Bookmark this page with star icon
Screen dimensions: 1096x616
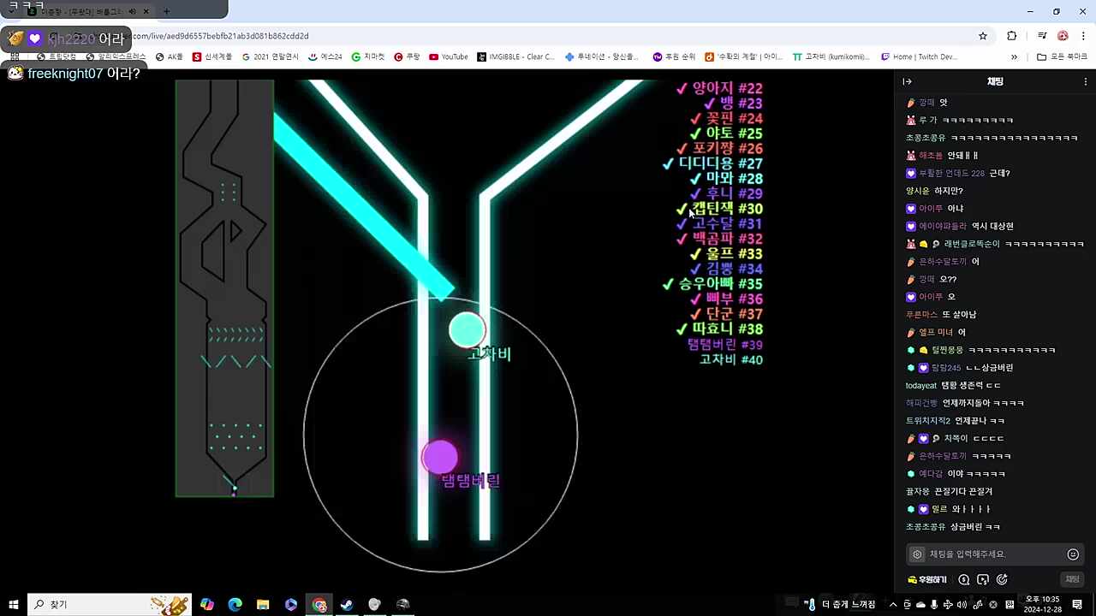coord(983,36)
